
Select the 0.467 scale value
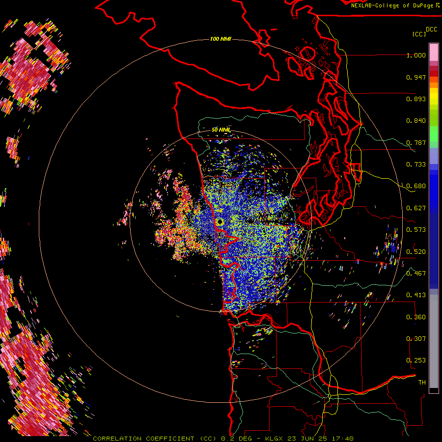(x=416, y=273)
